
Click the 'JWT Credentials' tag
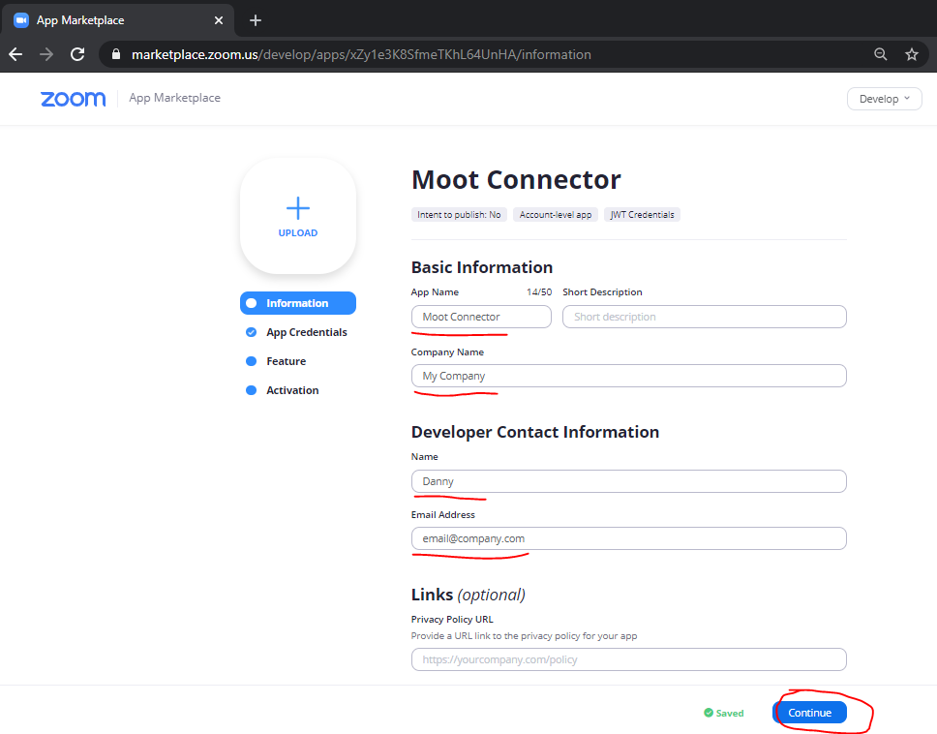point(642,215)
